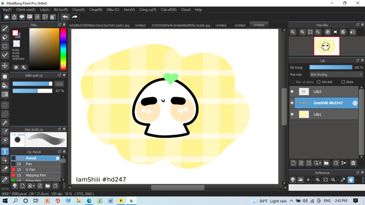The width and height of the screenshot is (365, 205).
Task: Delete layer with trash icon
Action: pos(353,163)
